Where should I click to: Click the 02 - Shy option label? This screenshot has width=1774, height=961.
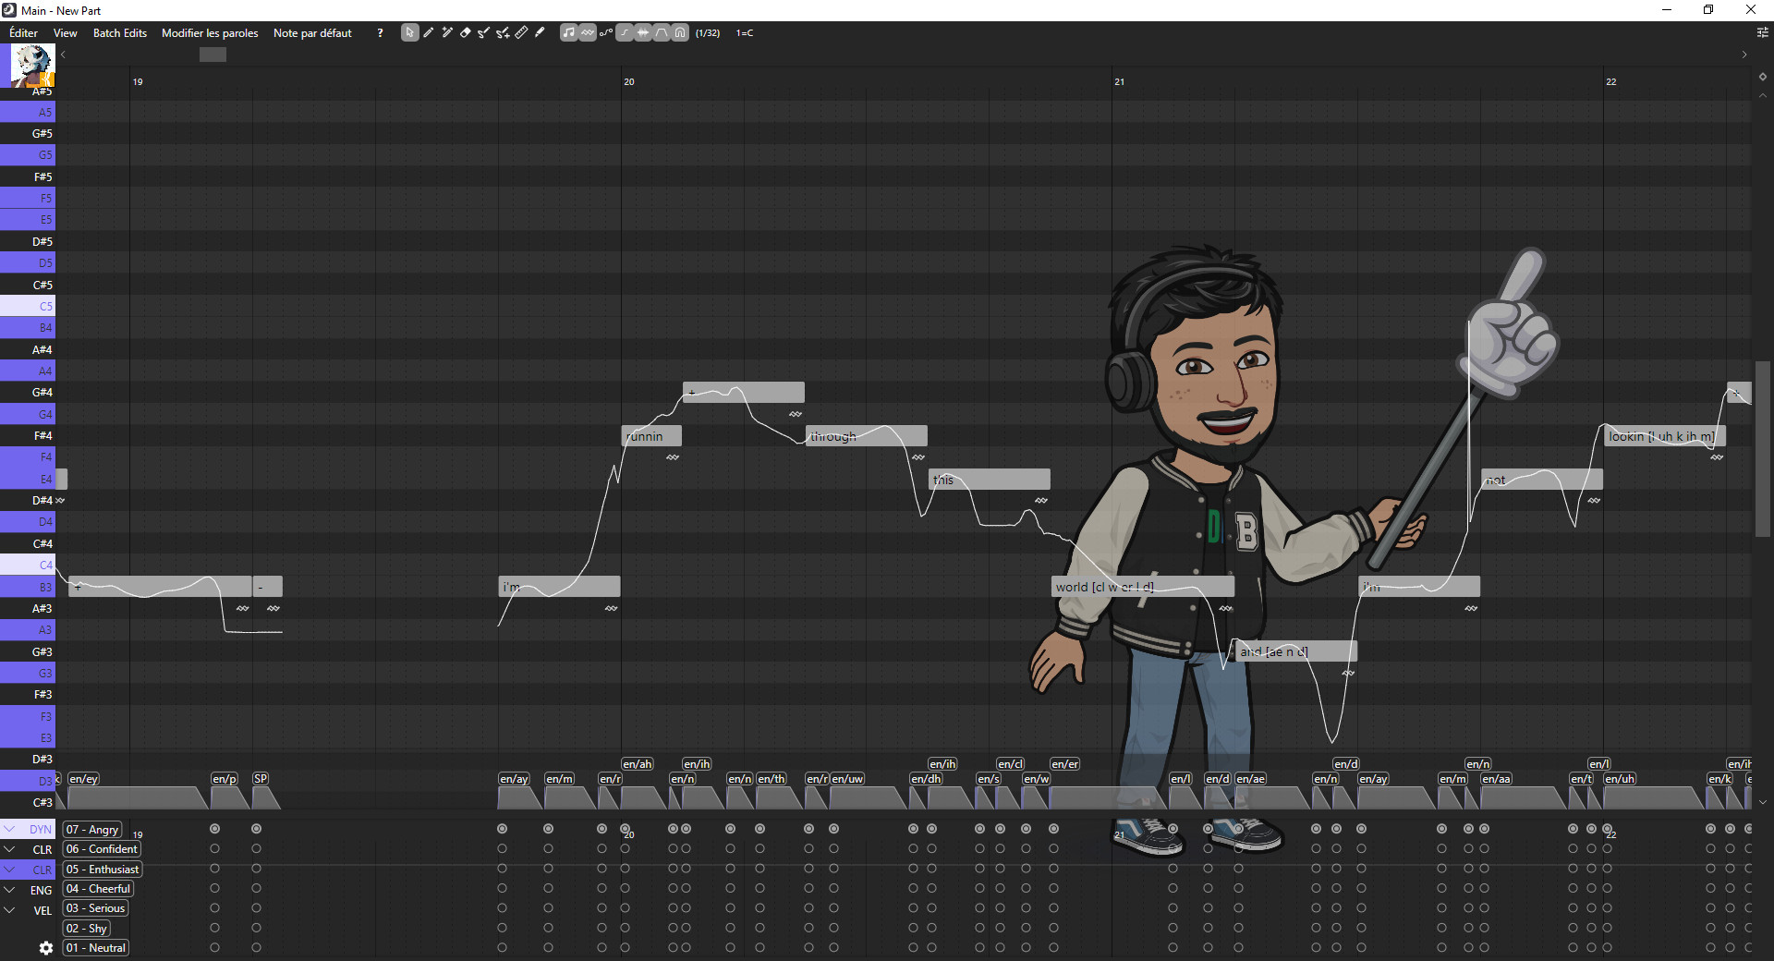(x=87, y=929)
